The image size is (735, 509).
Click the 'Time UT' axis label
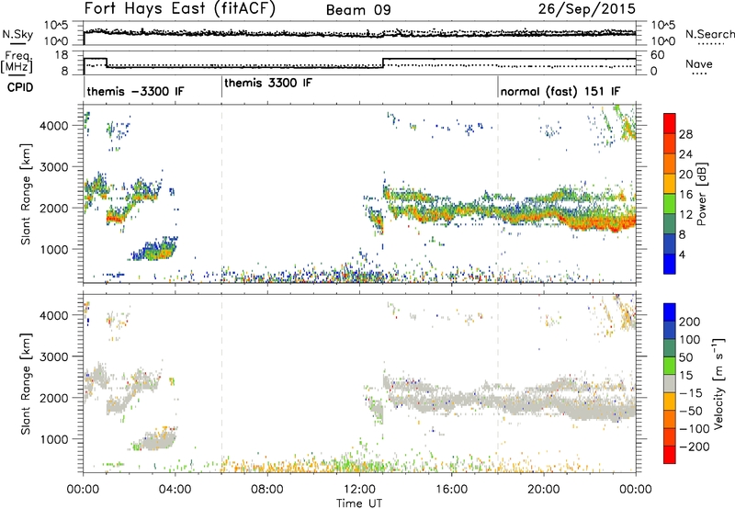click(x=359, y=503)
